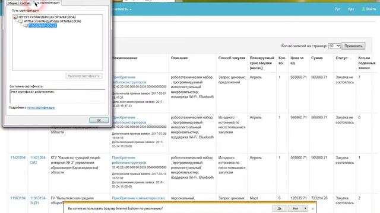Click the Этот сертификат действителен status text
Image resolution: width=380 pixels, height=213 pixels.
click(33, 92)
